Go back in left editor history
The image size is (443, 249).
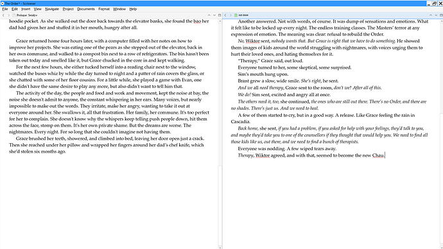[3, 15]
